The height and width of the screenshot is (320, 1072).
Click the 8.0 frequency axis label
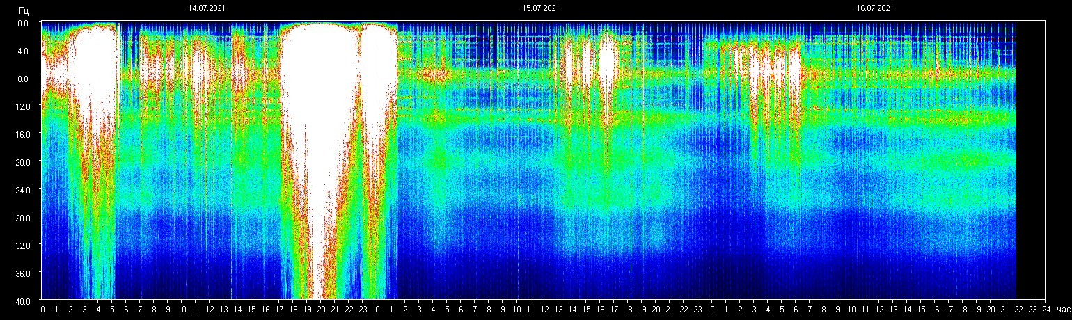point(23,79)
